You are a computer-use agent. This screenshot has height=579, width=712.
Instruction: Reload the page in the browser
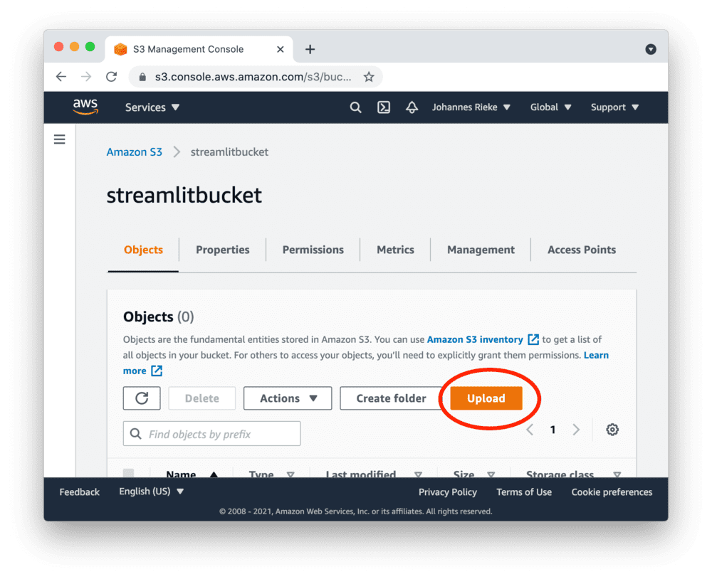coord(111,76)
